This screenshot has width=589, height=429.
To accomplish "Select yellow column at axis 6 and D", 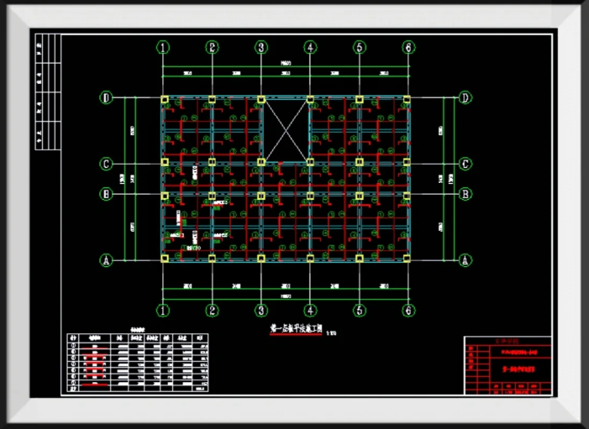I will pyautogui.click(x=407, y=101).
